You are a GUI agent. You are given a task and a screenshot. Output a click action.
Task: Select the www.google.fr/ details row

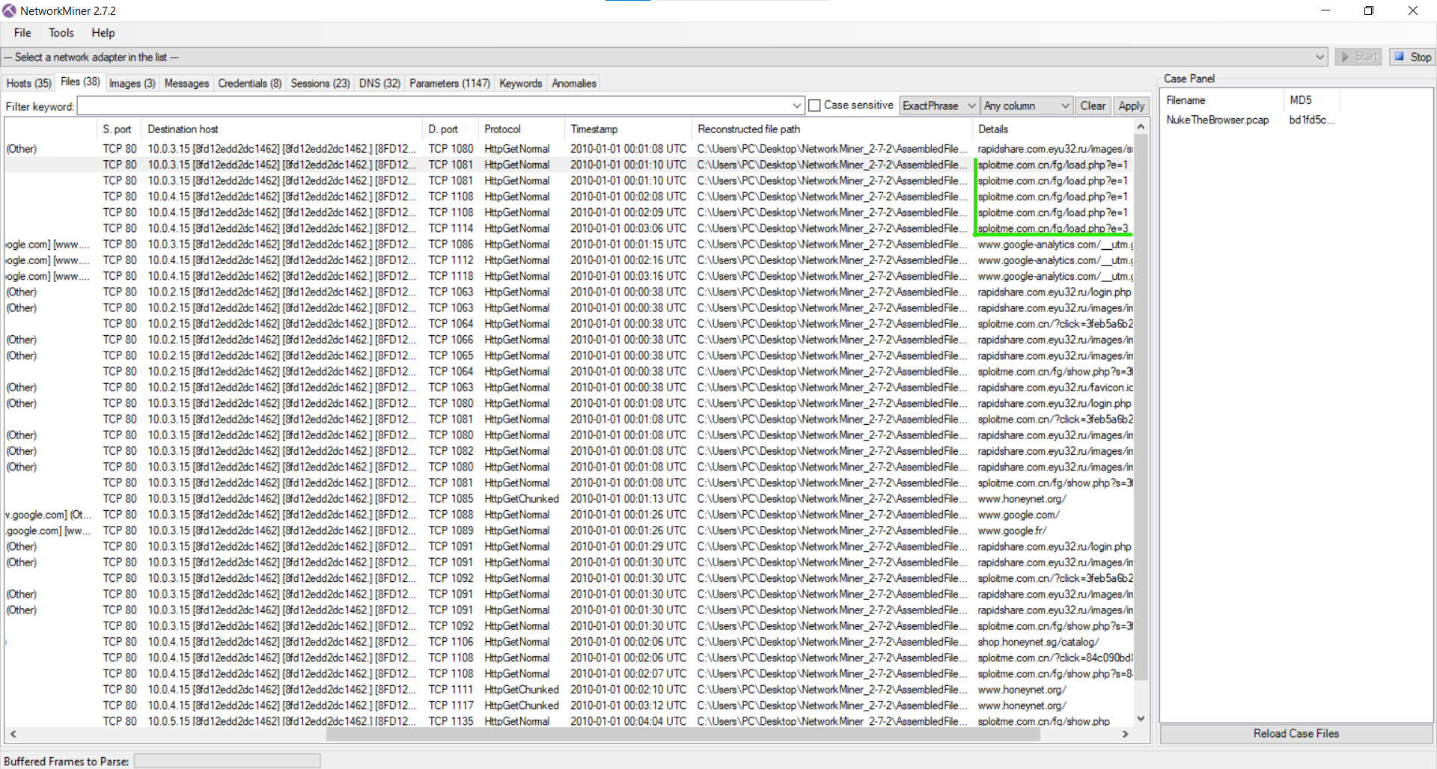(568, 530)
